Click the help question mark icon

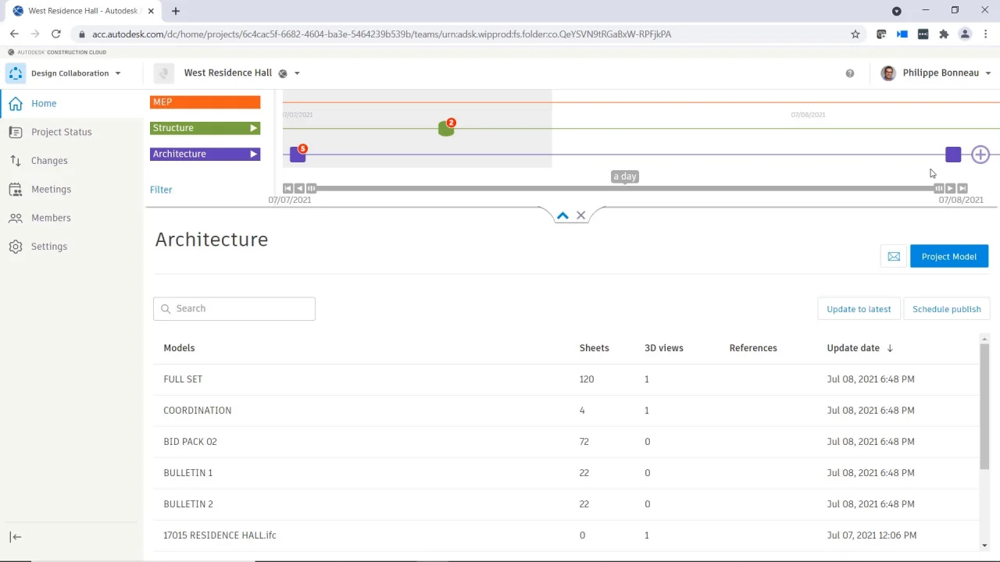coord(850,73)
